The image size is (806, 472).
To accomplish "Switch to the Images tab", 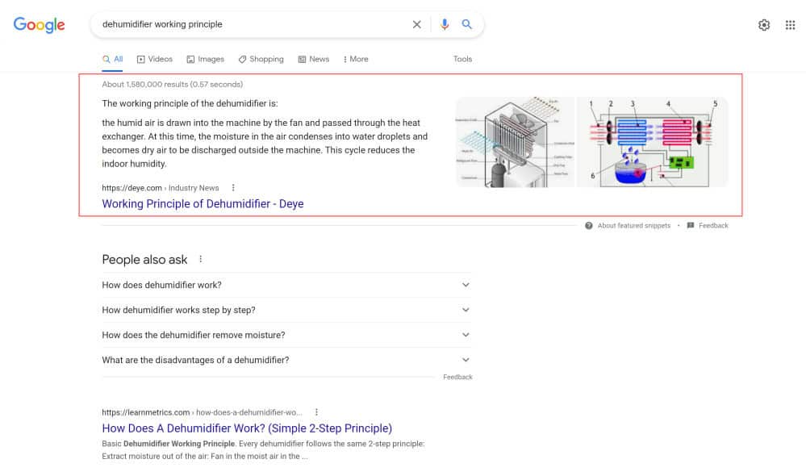I will [x=205, y=59].
